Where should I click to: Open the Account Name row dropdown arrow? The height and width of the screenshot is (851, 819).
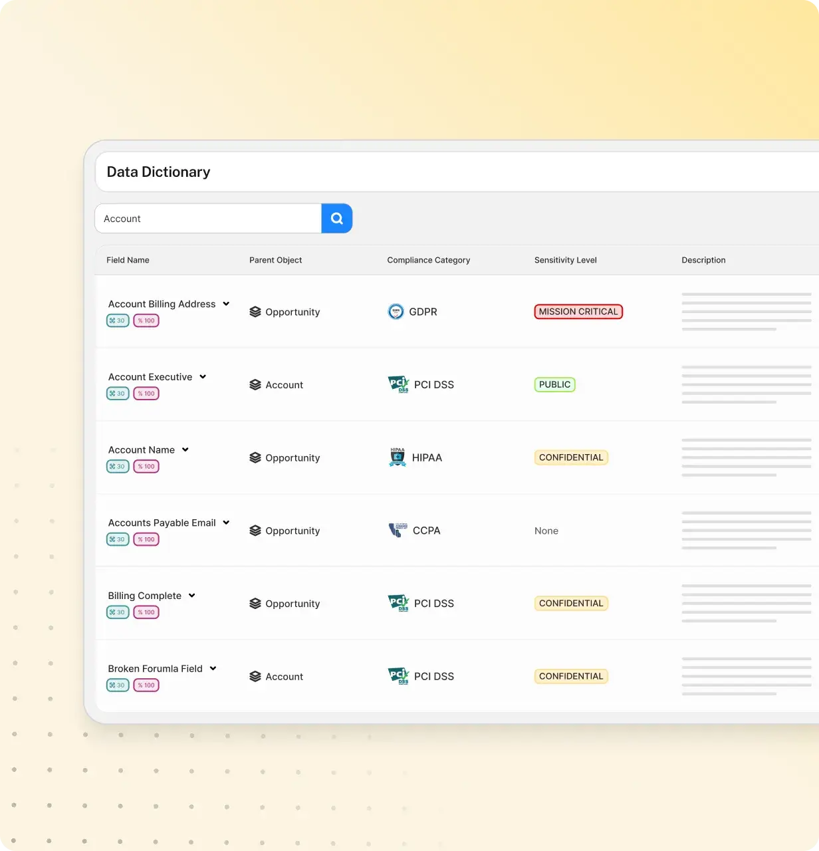185,450
